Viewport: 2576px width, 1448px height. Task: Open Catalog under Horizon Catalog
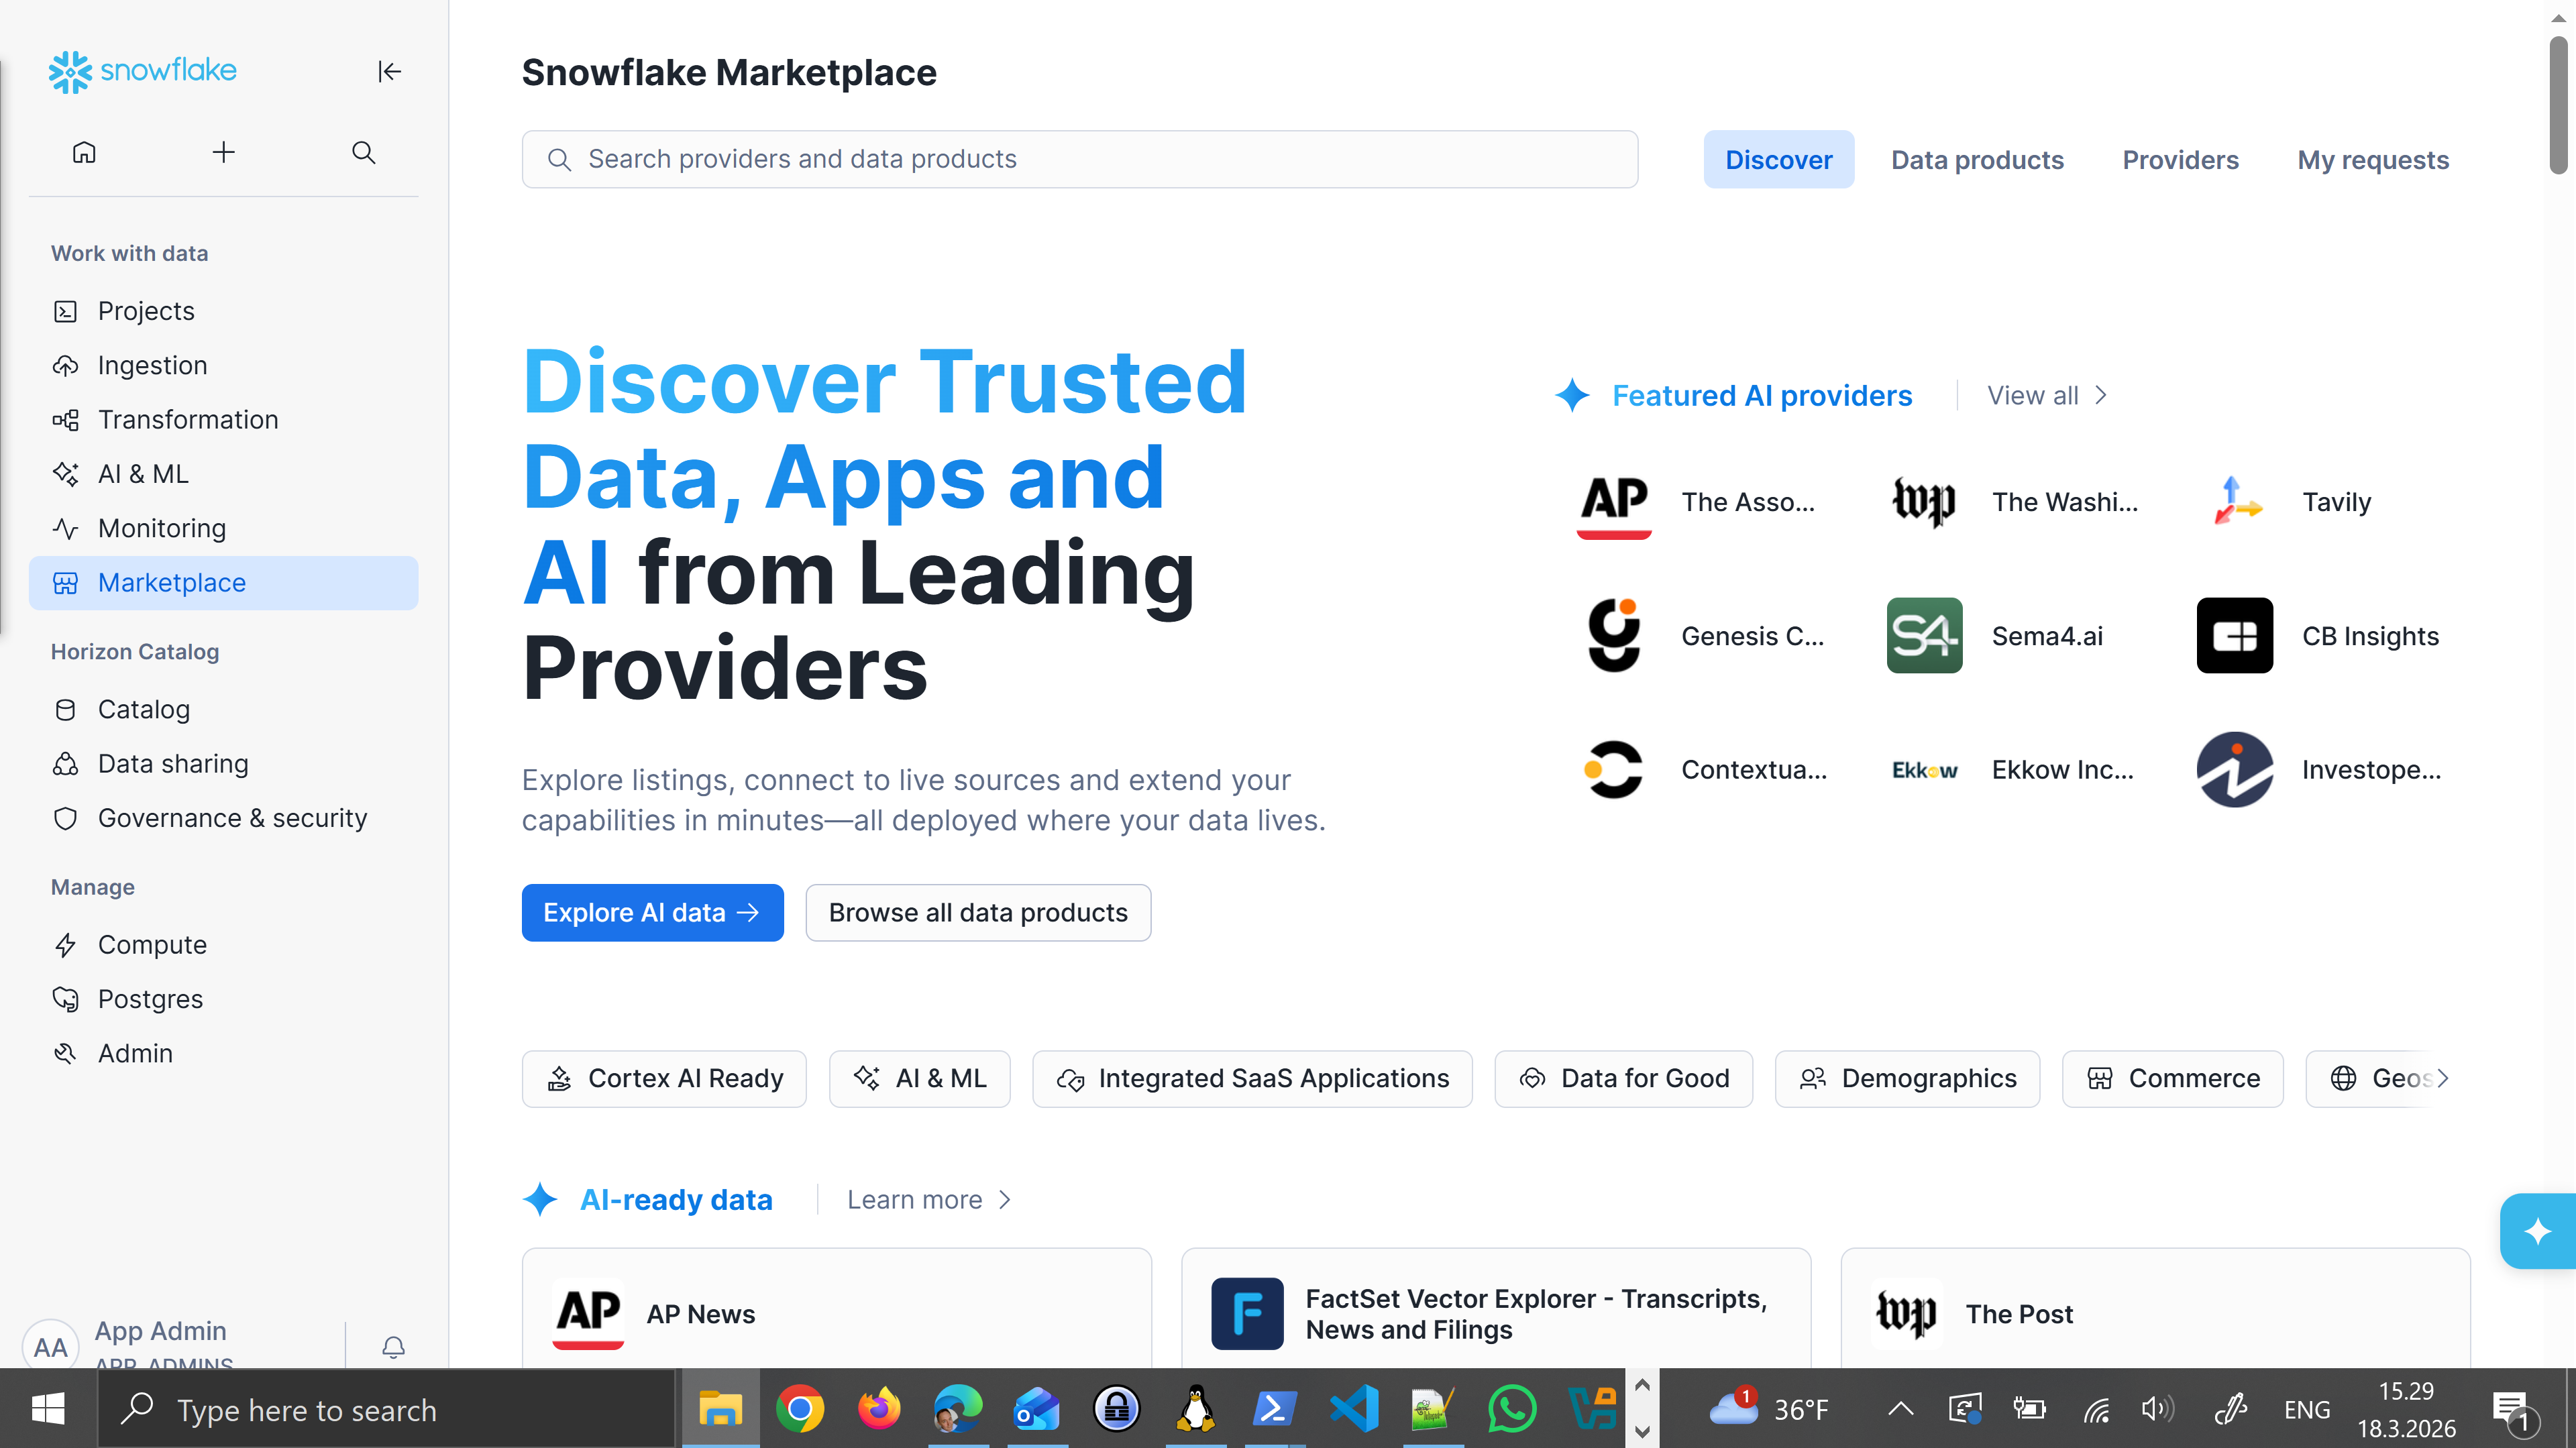point(224,709)
